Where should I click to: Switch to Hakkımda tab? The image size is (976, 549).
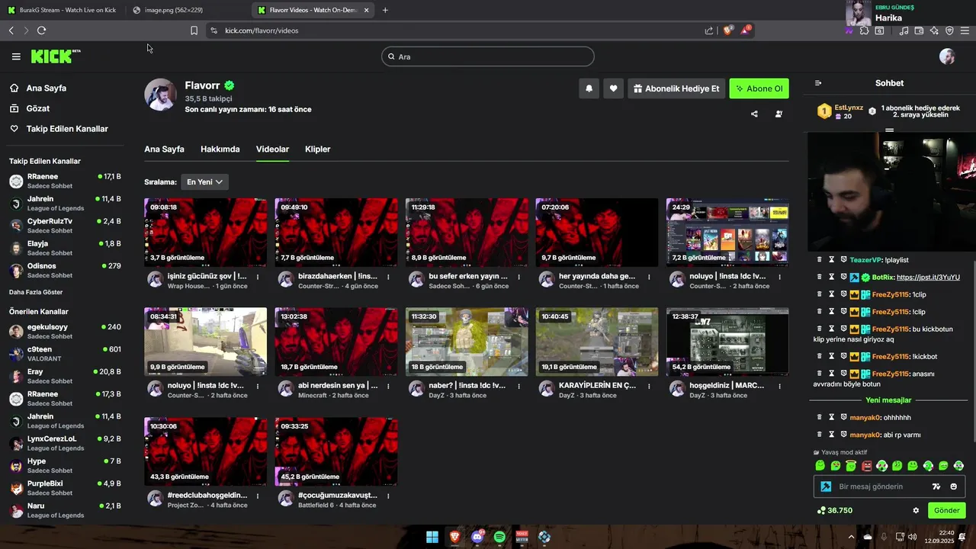click(220, 149)
